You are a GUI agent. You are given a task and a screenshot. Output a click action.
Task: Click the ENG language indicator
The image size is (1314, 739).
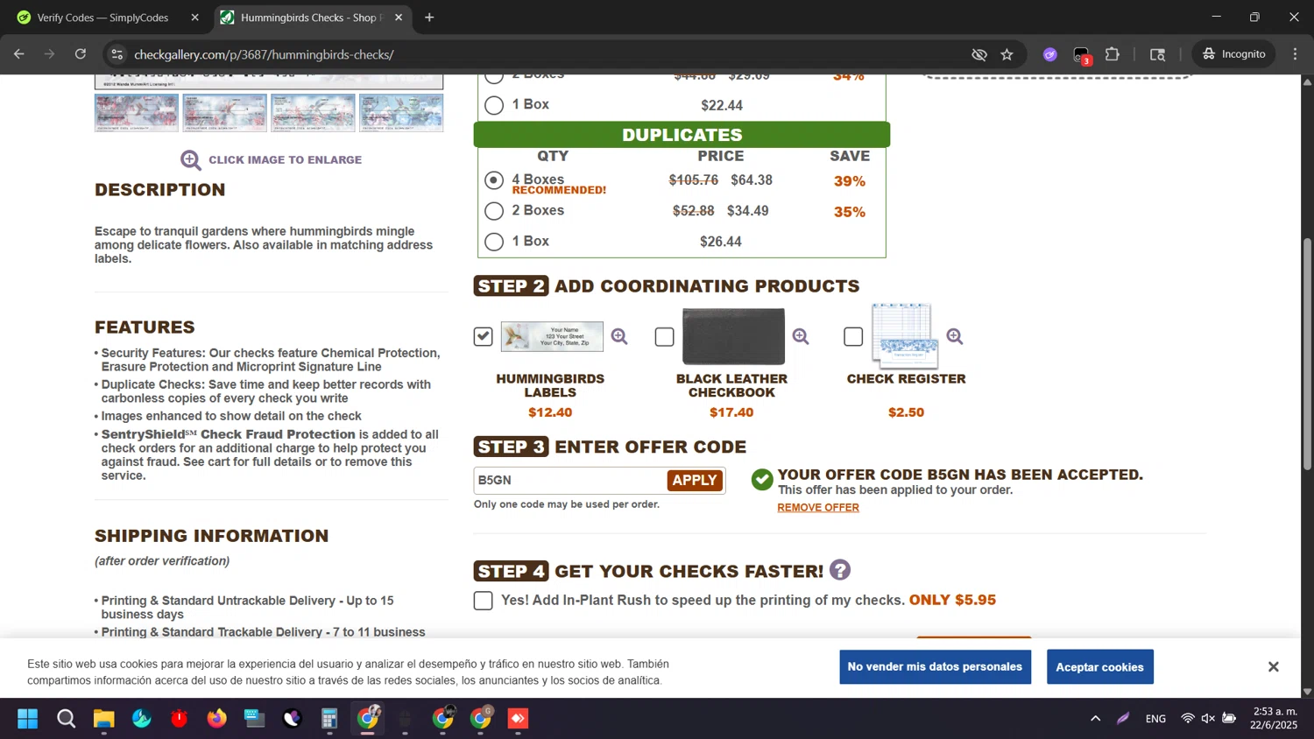click(1155, 719)
